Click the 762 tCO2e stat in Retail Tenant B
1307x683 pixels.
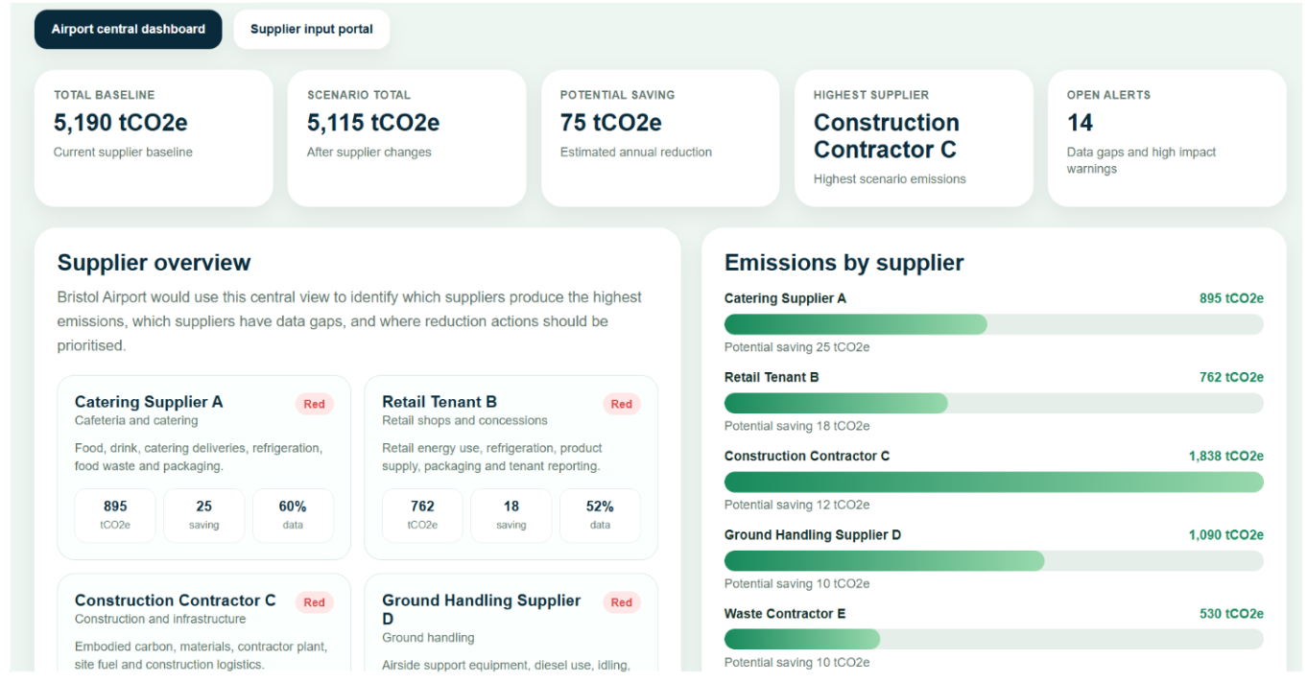pyautogui.click(x=422, y=515)
